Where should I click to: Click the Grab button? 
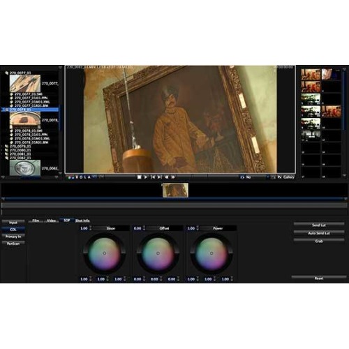(x=319, y=241)
